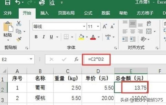Select cell E2 containing 13.75

(x=131, y=87)
